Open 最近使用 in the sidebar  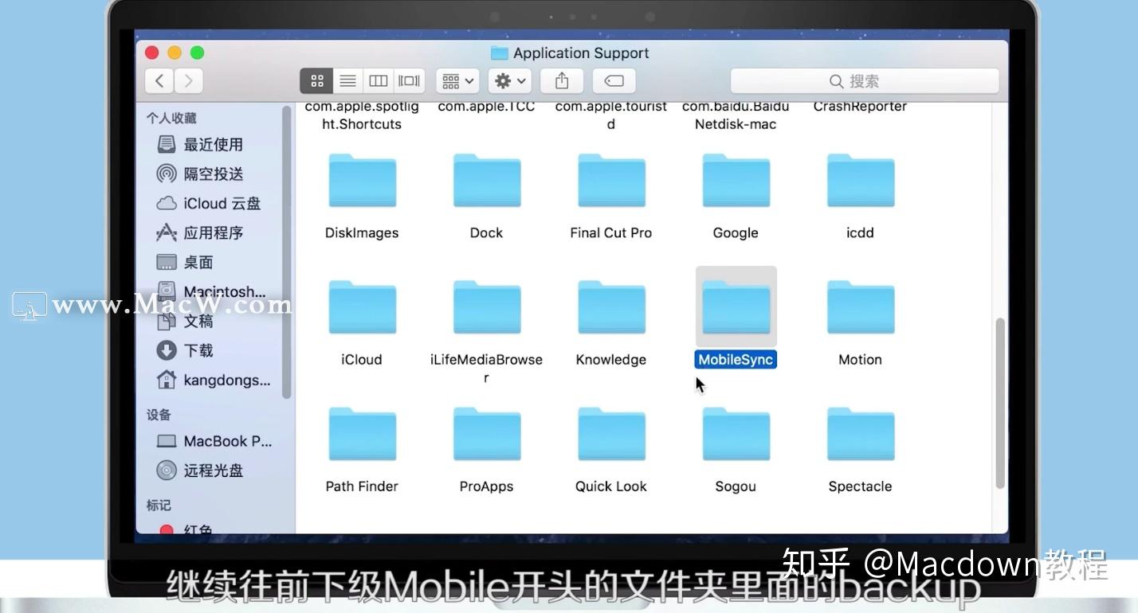coord(200,144)
